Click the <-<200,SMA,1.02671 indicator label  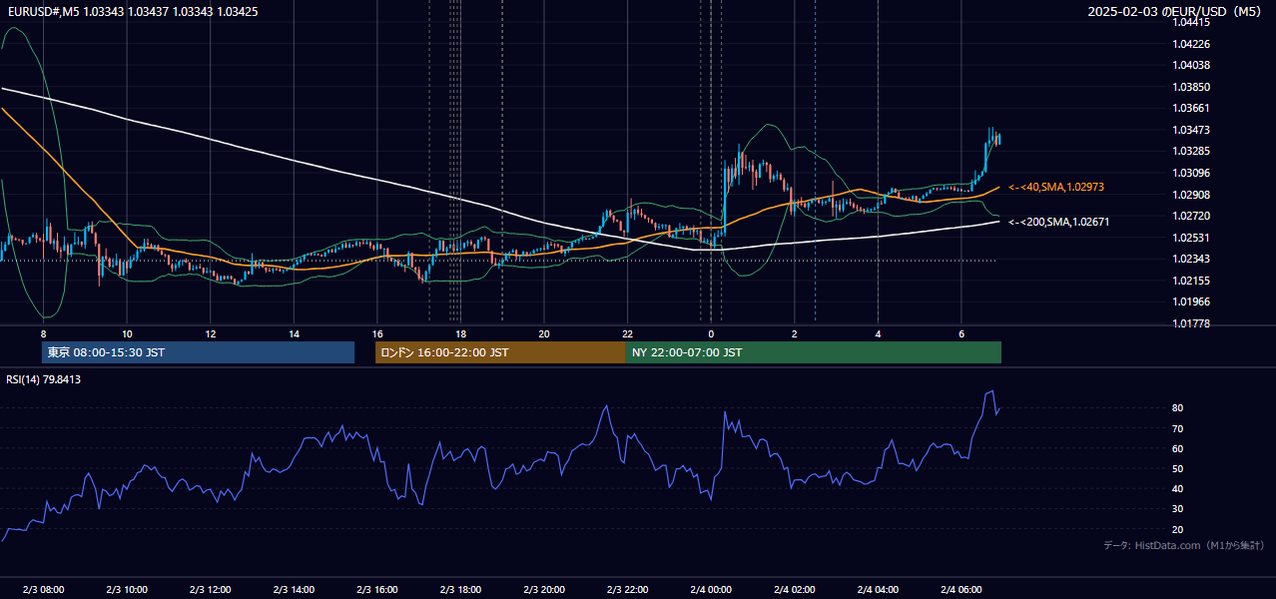(1058, 222)
